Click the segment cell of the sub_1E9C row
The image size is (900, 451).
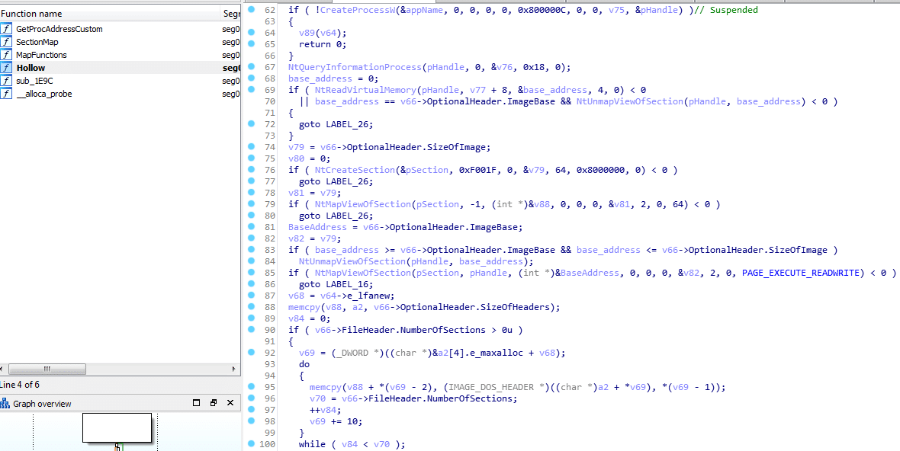(231, 81)
